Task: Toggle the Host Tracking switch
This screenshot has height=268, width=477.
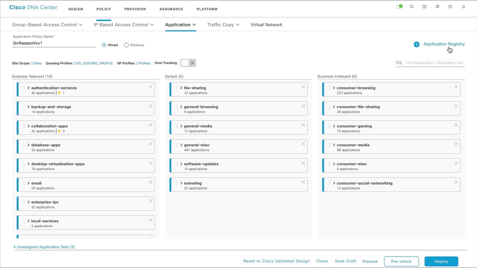Action: 188,63
